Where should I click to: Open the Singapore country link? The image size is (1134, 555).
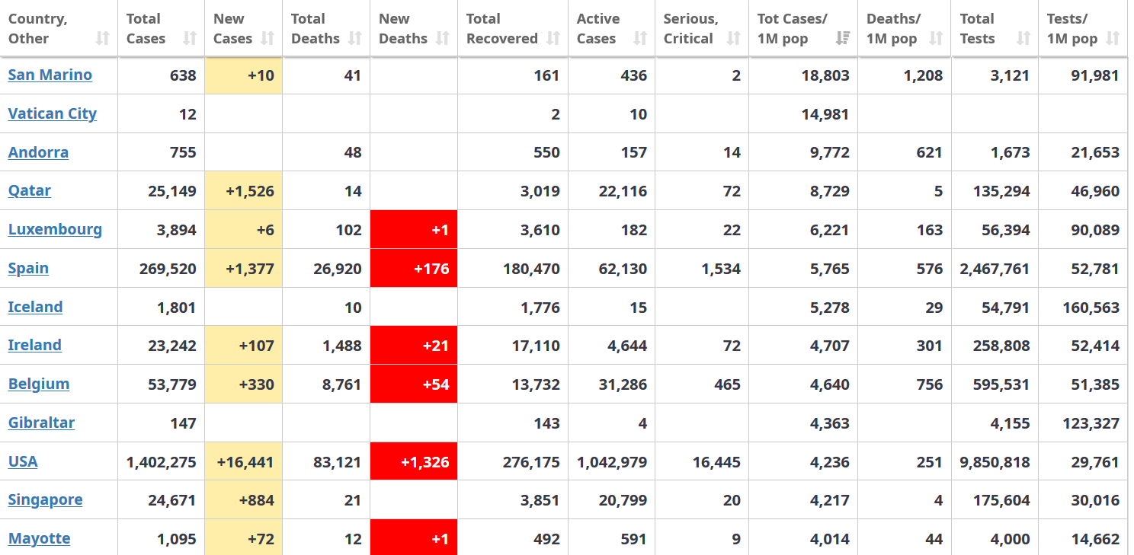(46, 499)
